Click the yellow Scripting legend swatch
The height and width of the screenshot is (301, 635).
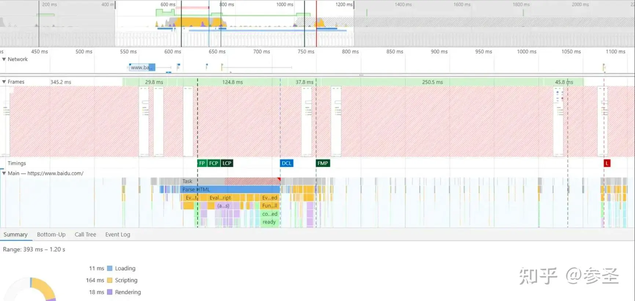(x=109, y=280)
